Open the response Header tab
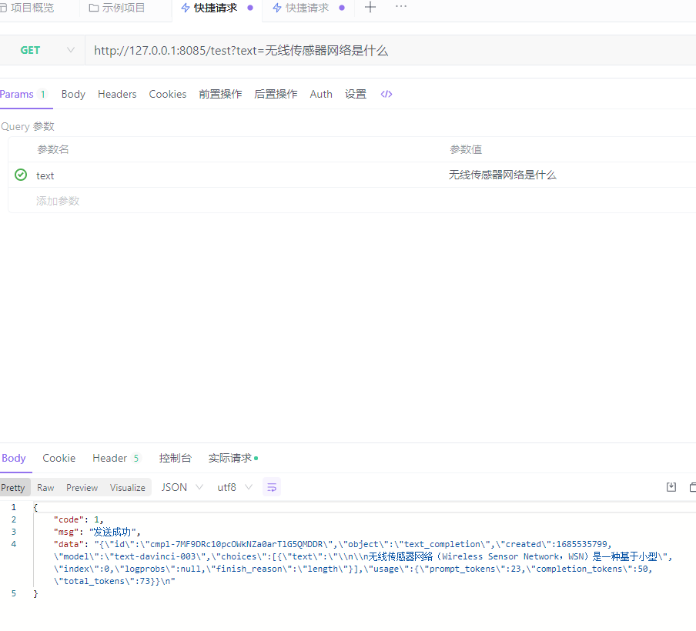 [x=116, y=458]
